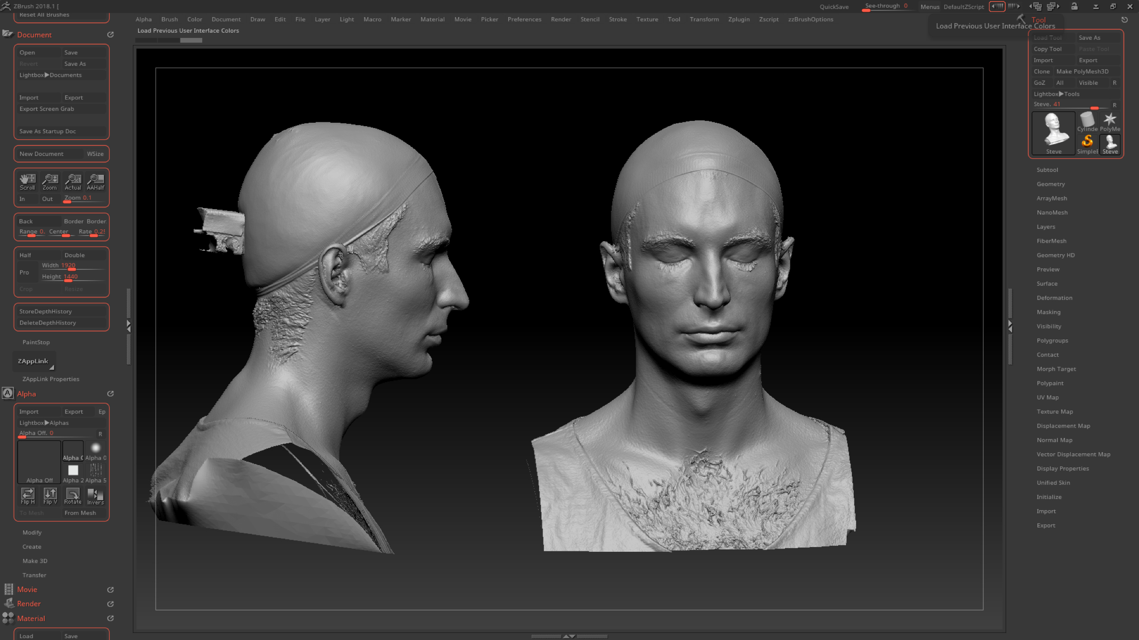Toggle the UI lock padlock icon
The image size is (1139, 640).
(x=1074, y=7)
